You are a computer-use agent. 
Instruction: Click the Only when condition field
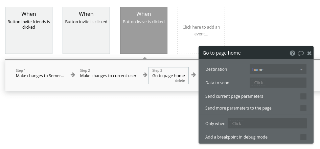click(x=267, y=123)
